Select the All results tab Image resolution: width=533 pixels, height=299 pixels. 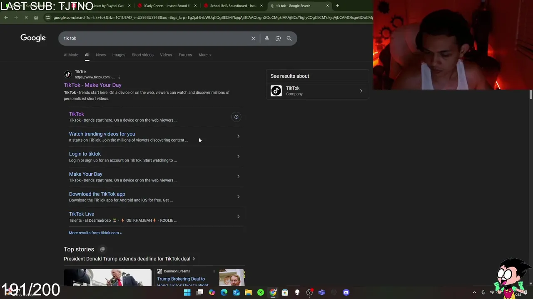point(87,55)
